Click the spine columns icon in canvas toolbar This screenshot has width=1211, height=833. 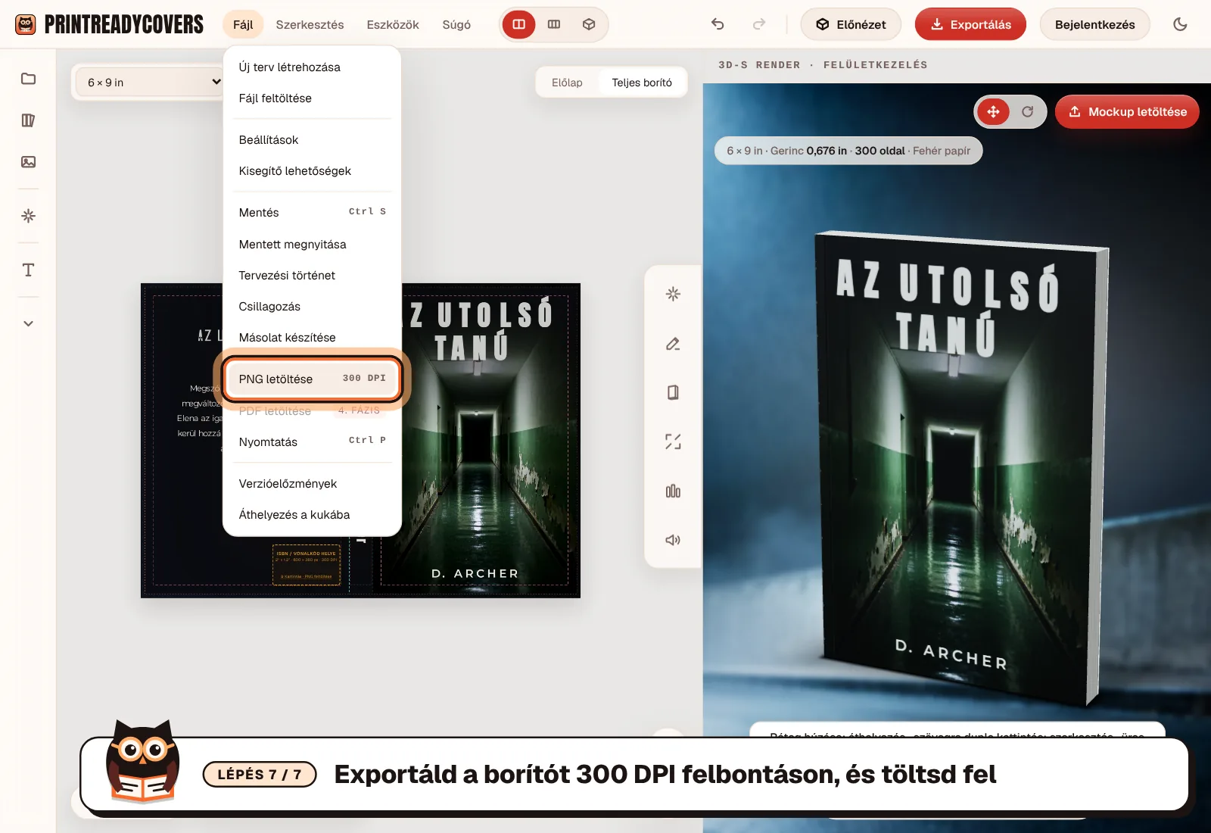point(673,491)
